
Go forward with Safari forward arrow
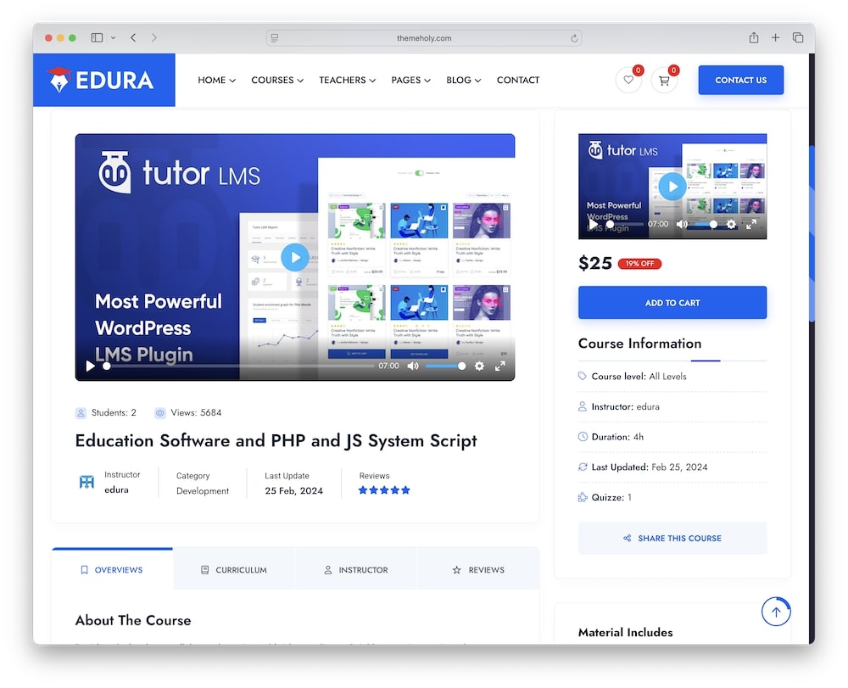(x=154, y=37)
